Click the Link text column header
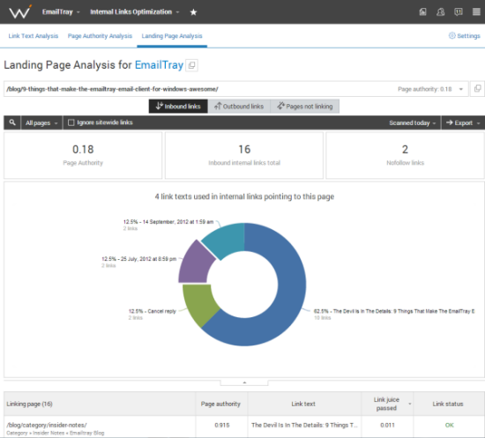The height and width of the screenshot is (438, 485). click(x=303, y=404)
